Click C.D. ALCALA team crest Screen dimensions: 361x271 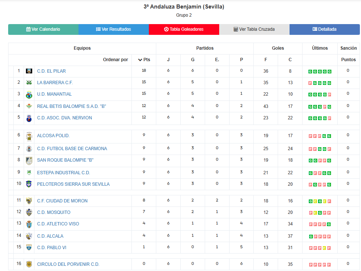pyautogui.click(x=29, y=236)
